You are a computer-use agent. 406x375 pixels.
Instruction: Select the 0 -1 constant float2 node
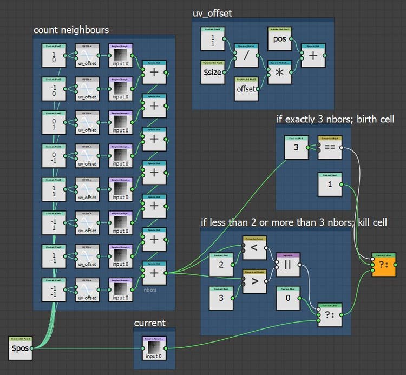[54, 156]
